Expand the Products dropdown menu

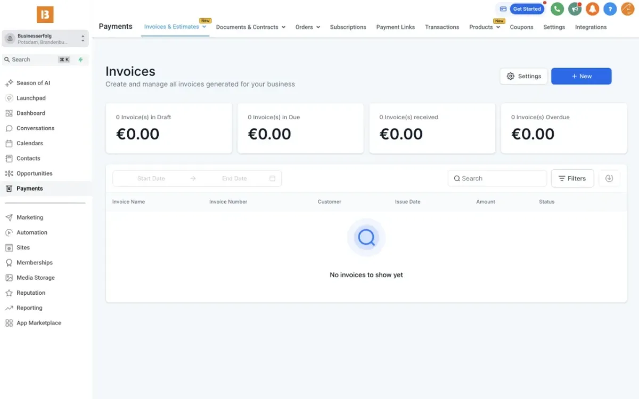[485, 27]
